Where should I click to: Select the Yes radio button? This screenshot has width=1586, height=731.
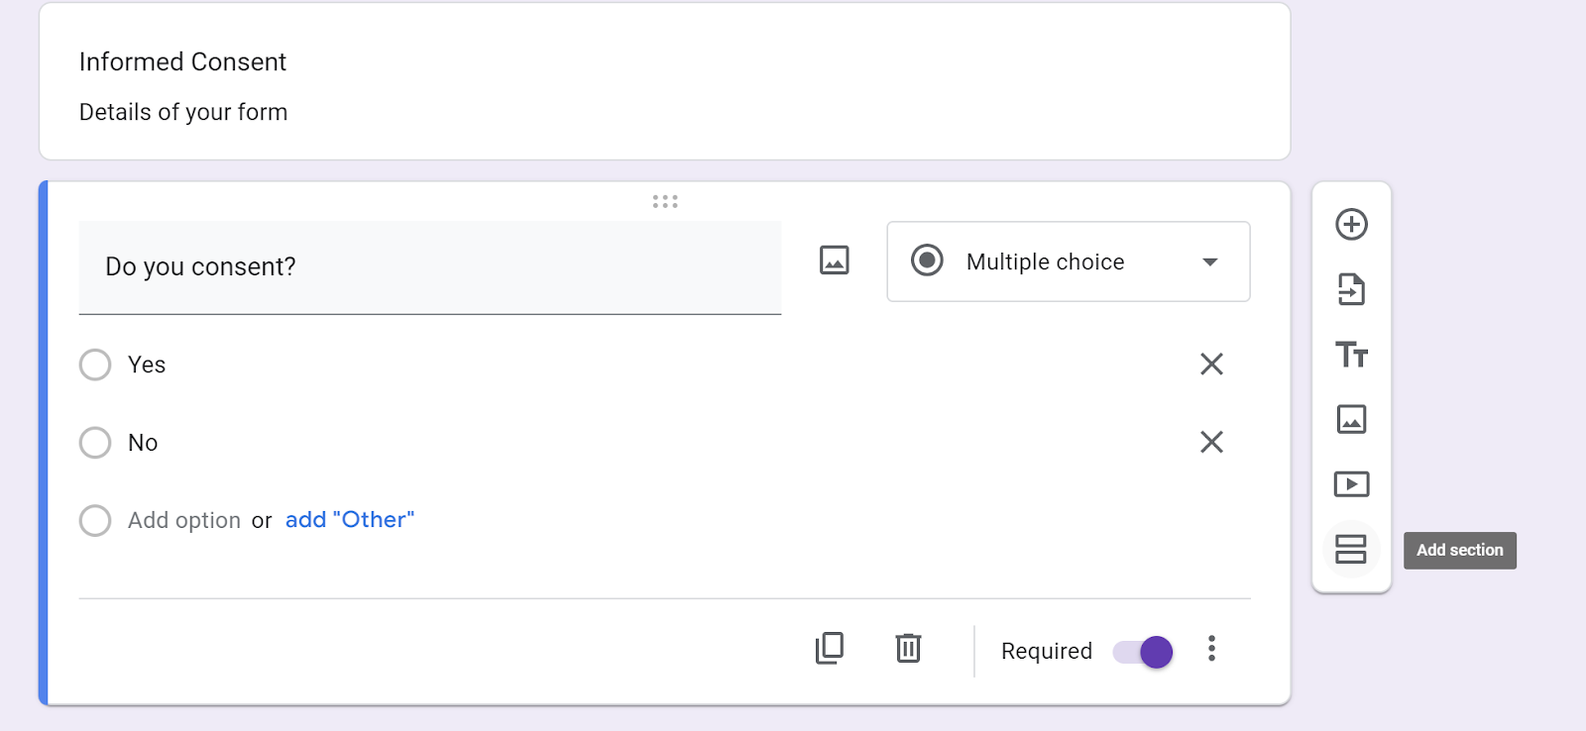95,365
